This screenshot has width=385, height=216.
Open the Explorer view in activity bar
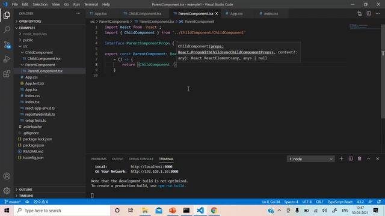7,15
